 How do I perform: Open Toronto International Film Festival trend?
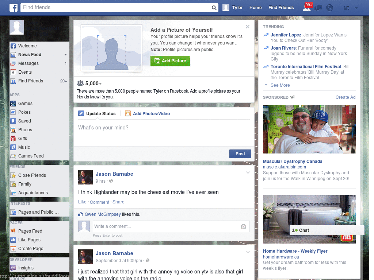click(x=306, y=67)
